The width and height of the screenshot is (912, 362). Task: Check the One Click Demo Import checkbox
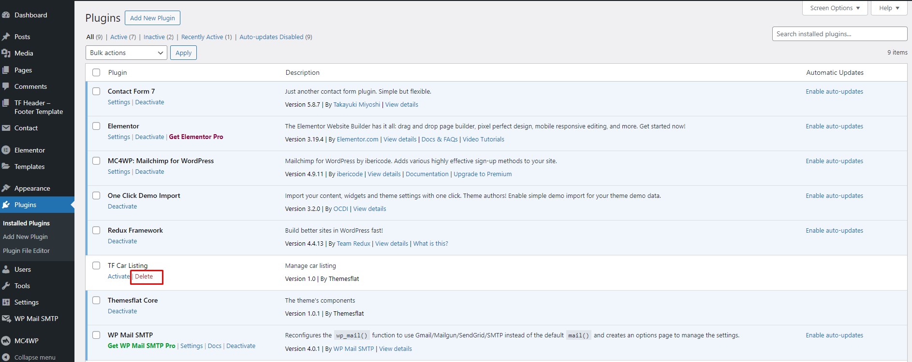[x=96, y=195]
